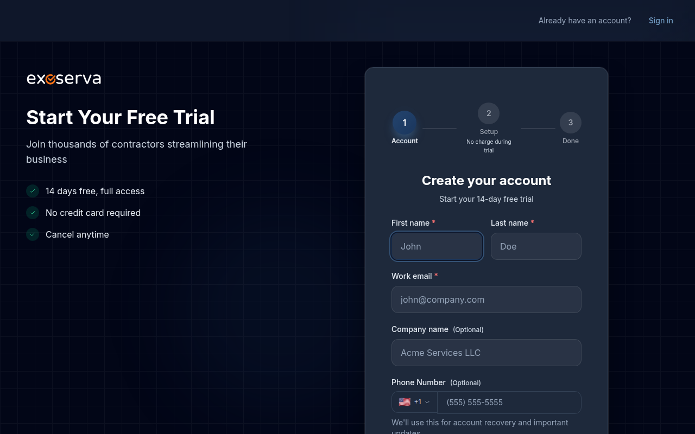Select the Company name field
Image resolution: width=695 pixels, height=434 pixels.
pyautogui.click(x=486, y=353)
